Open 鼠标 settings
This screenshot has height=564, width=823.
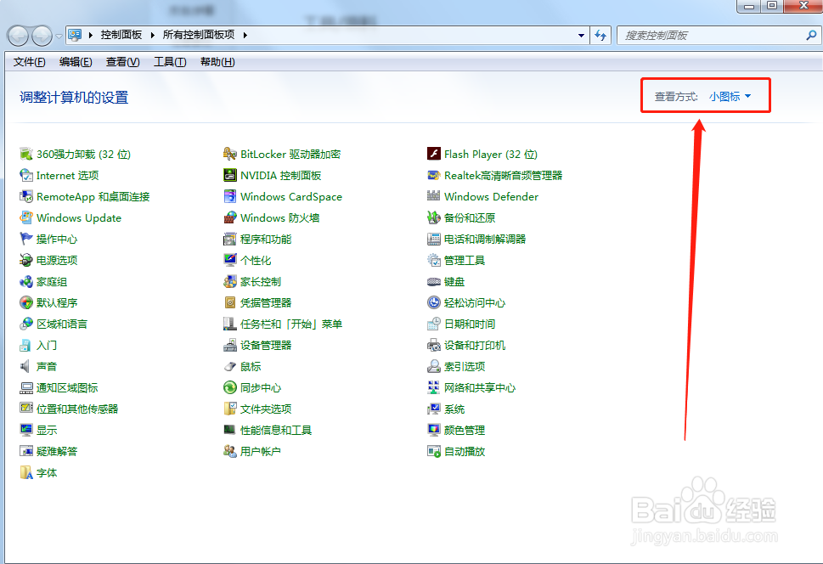tap(252, 366)
